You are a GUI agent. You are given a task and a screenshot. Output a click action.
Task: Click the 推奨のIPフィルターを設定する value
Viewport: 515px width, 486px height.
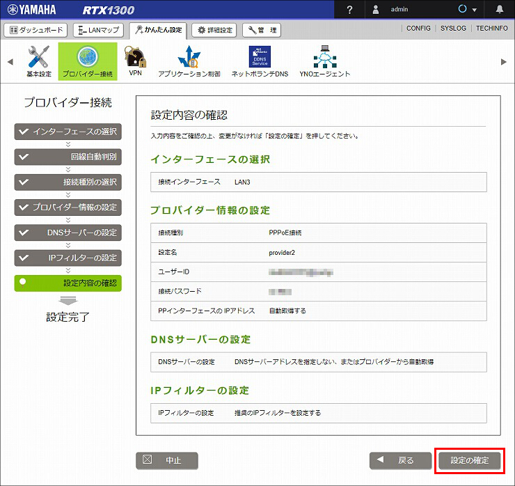click(x=278, y=413)
